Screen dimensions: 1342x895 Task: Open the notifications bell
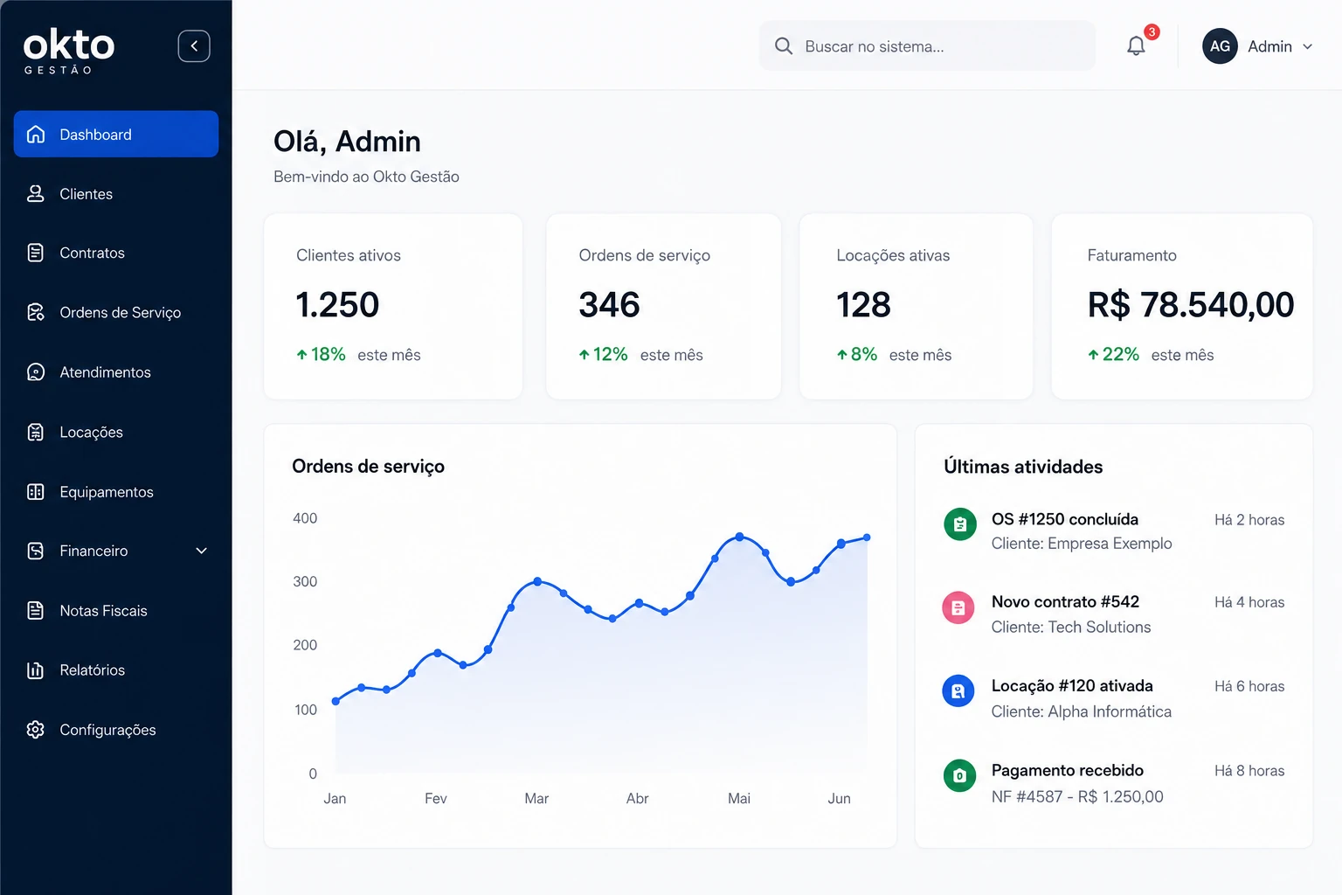1136,46
